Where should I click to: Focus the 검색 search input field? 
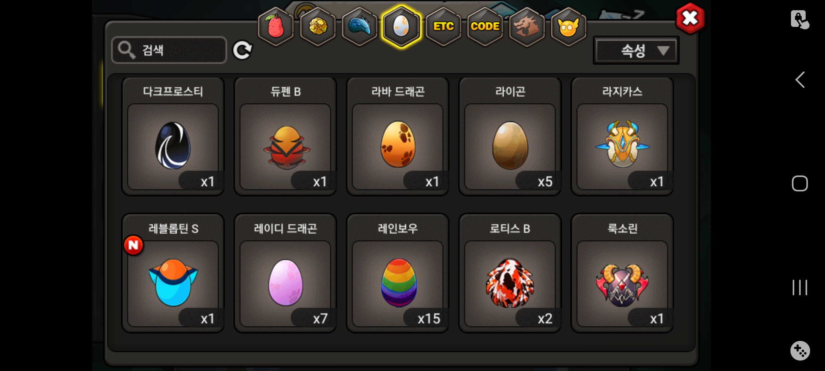pyautogui.click(x=169, y=50)
